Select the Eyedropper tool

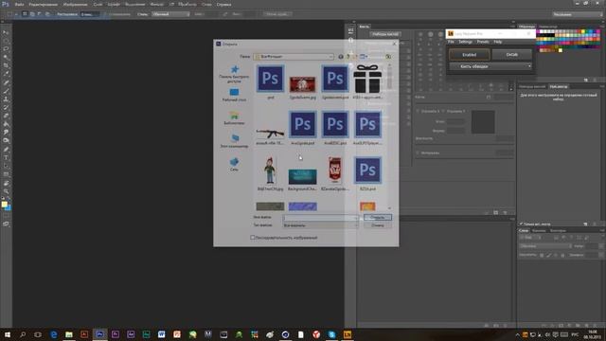6,74
